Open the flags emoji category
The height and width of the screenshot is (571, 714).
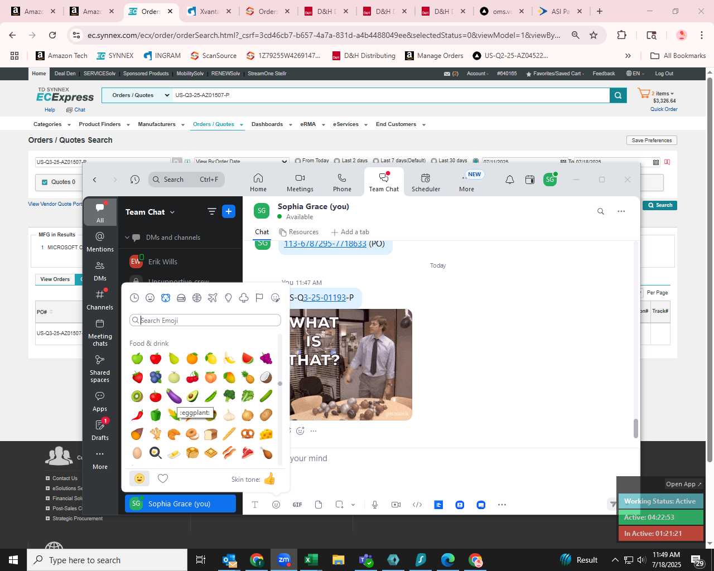tap(259, 298)
